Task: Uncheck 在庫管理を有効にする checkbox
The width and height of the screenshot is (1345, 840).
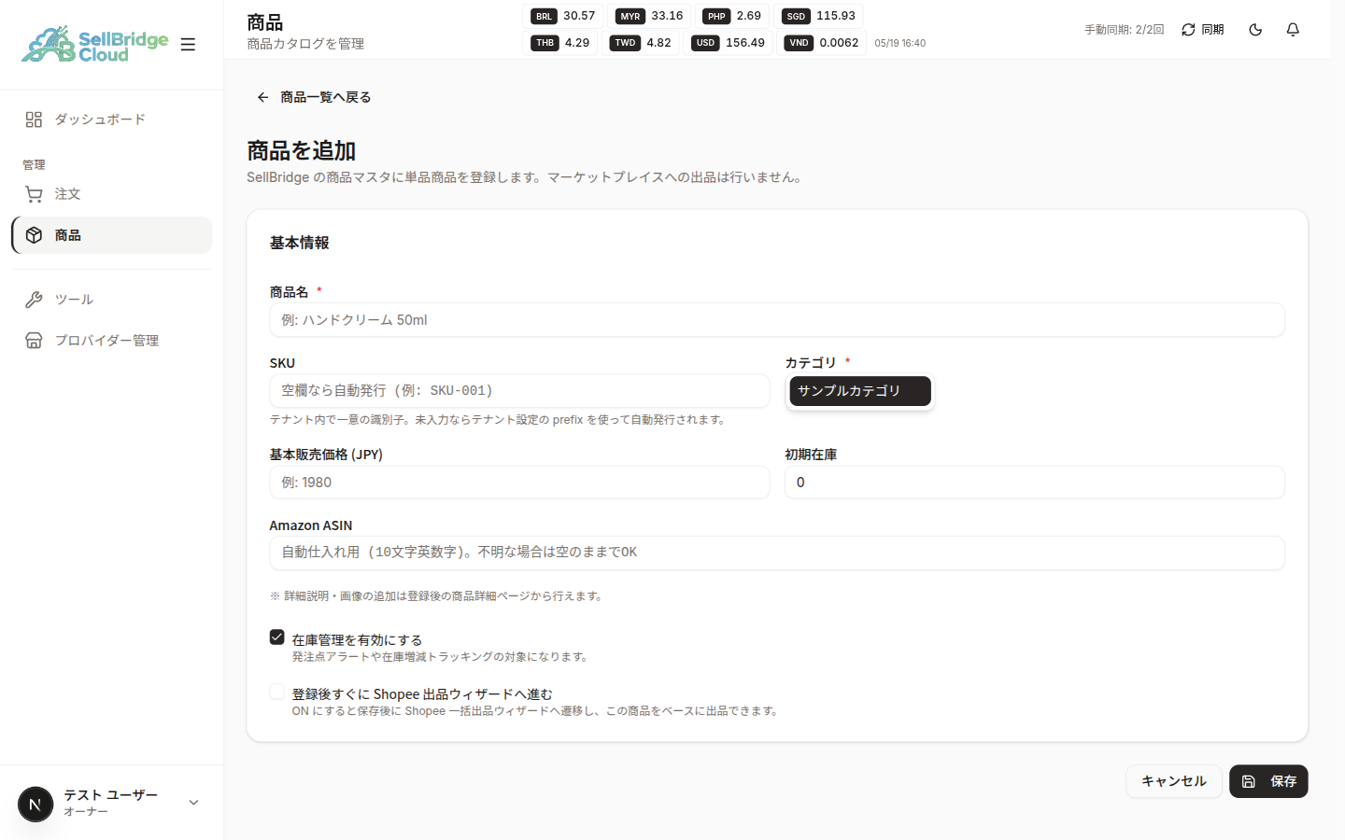Action: coord(276,637)
